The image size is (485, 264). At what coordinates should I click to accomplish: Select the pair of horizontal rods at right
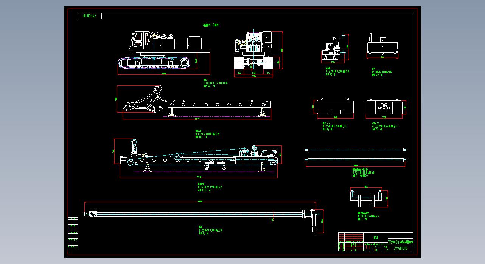[x=356, y=155]
